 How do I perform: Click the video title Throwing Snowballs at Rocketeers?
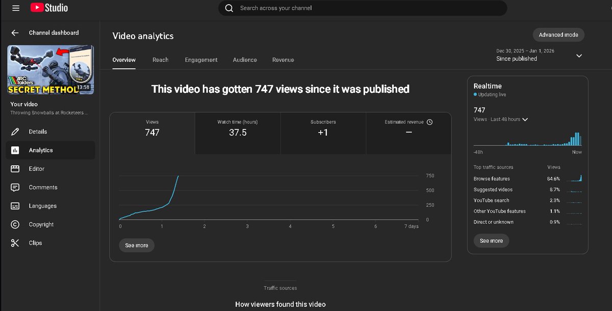pos(49,113)
